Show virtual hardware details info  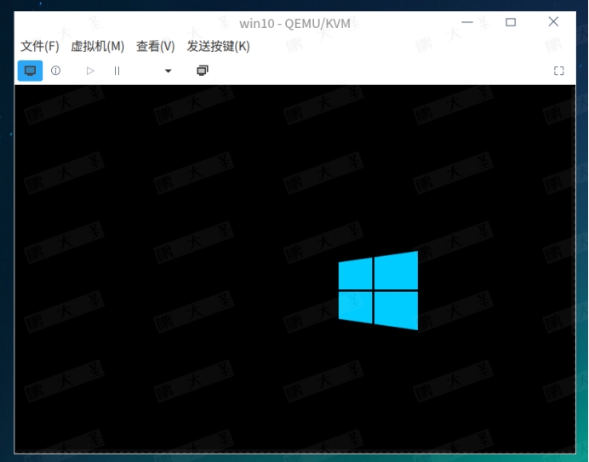[56, 71]
